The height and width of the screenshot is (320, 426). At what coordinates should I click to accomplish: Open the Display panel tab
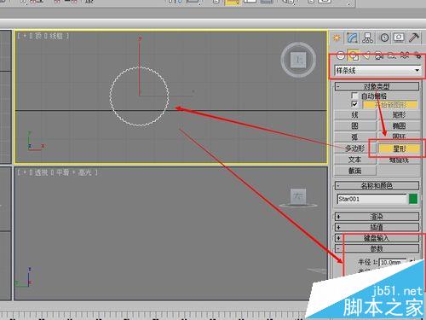(x=399, y=38)
